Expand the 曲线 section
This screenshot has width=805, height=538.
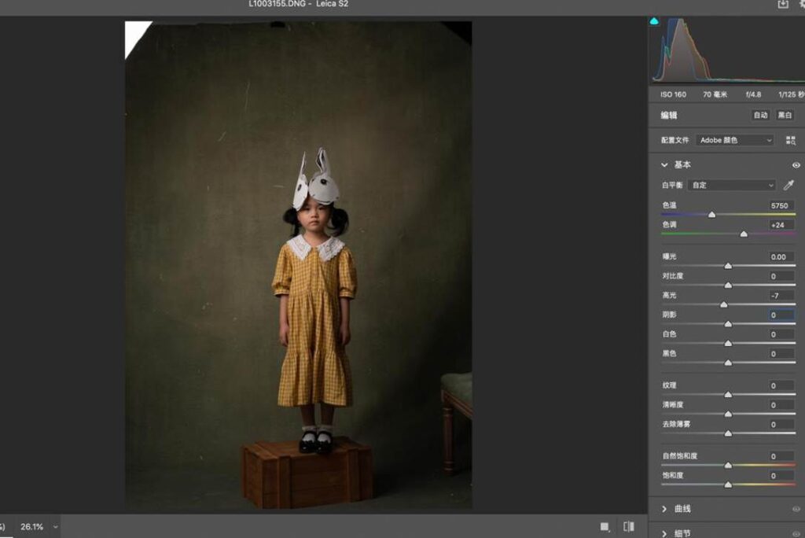click(x=665, y=509)
